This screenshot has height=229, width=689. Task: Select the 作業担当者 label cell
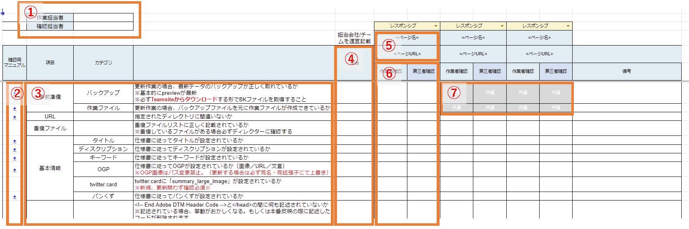(50, 17)
